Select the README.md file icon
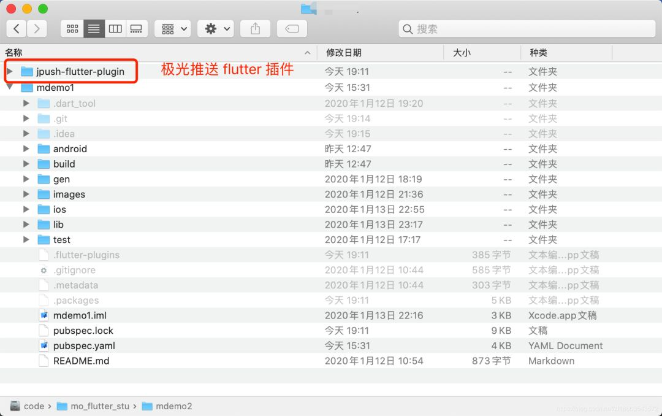This screenshot has height=416, width=662. (x=44, y=361)
